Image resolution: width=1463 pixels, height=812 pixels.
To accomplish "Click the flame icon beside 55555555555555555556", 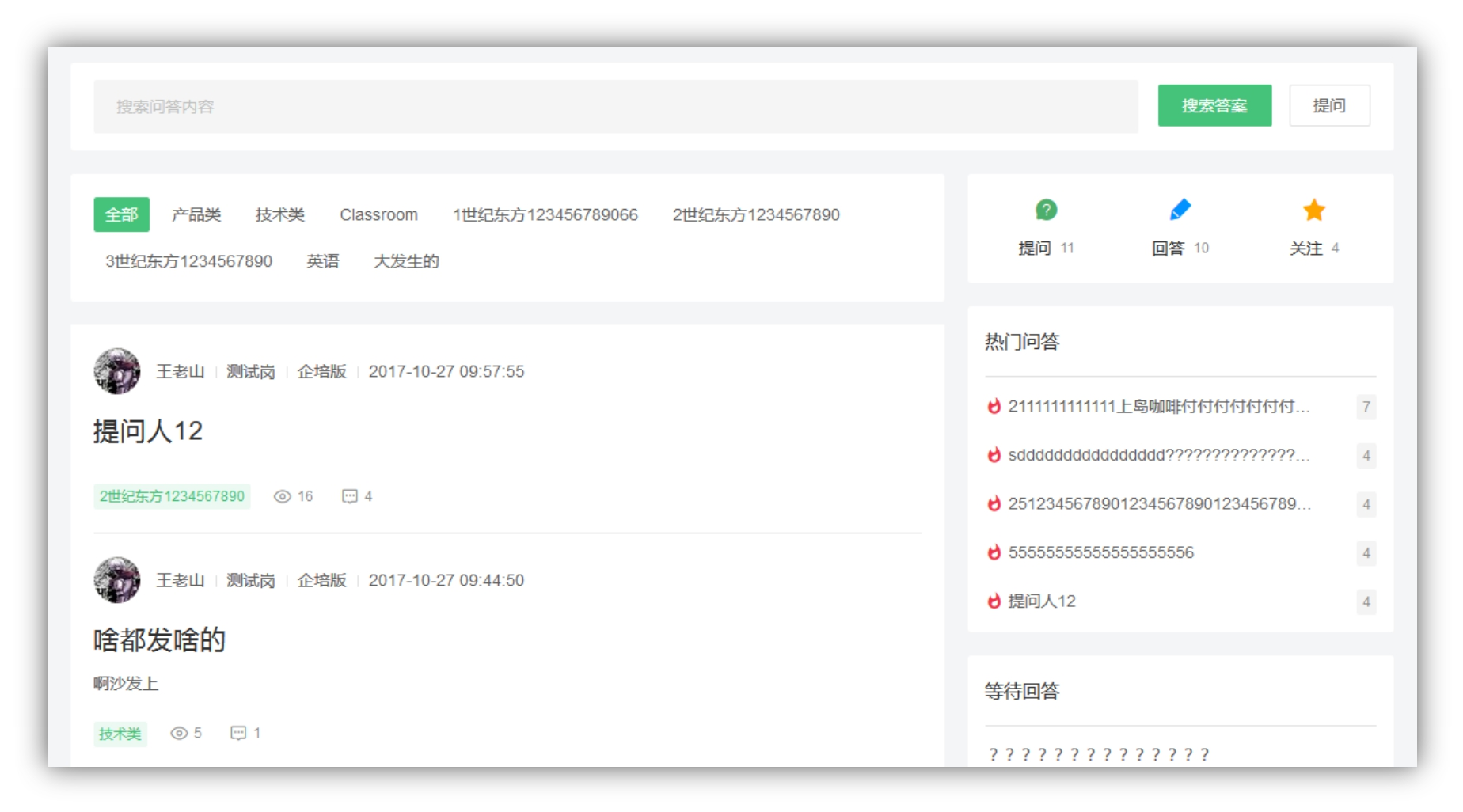I will point(993,552).
